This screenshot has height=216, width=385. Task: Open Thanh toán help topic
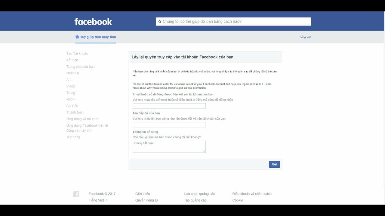tap(75, 112)
